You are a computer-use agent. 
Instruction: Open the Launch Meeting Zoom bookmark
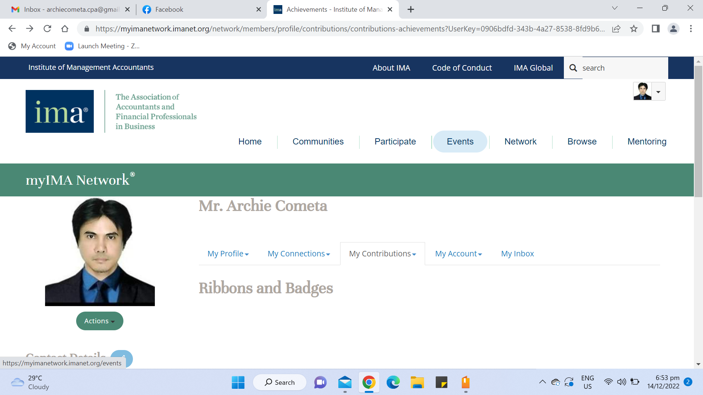103,46
